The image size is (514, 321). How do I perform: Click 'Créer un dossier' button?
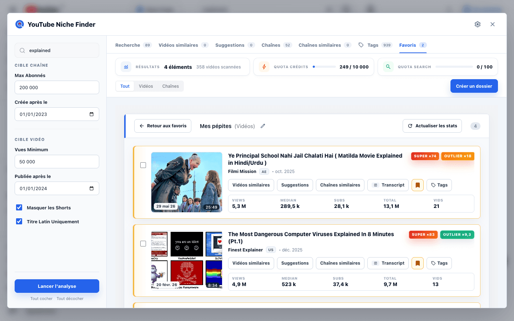(474, 86)
